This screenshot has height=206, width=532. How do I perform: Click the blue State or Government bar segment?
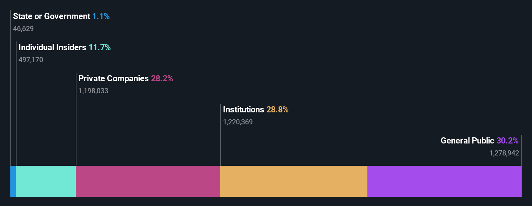[x=13, y=181]
